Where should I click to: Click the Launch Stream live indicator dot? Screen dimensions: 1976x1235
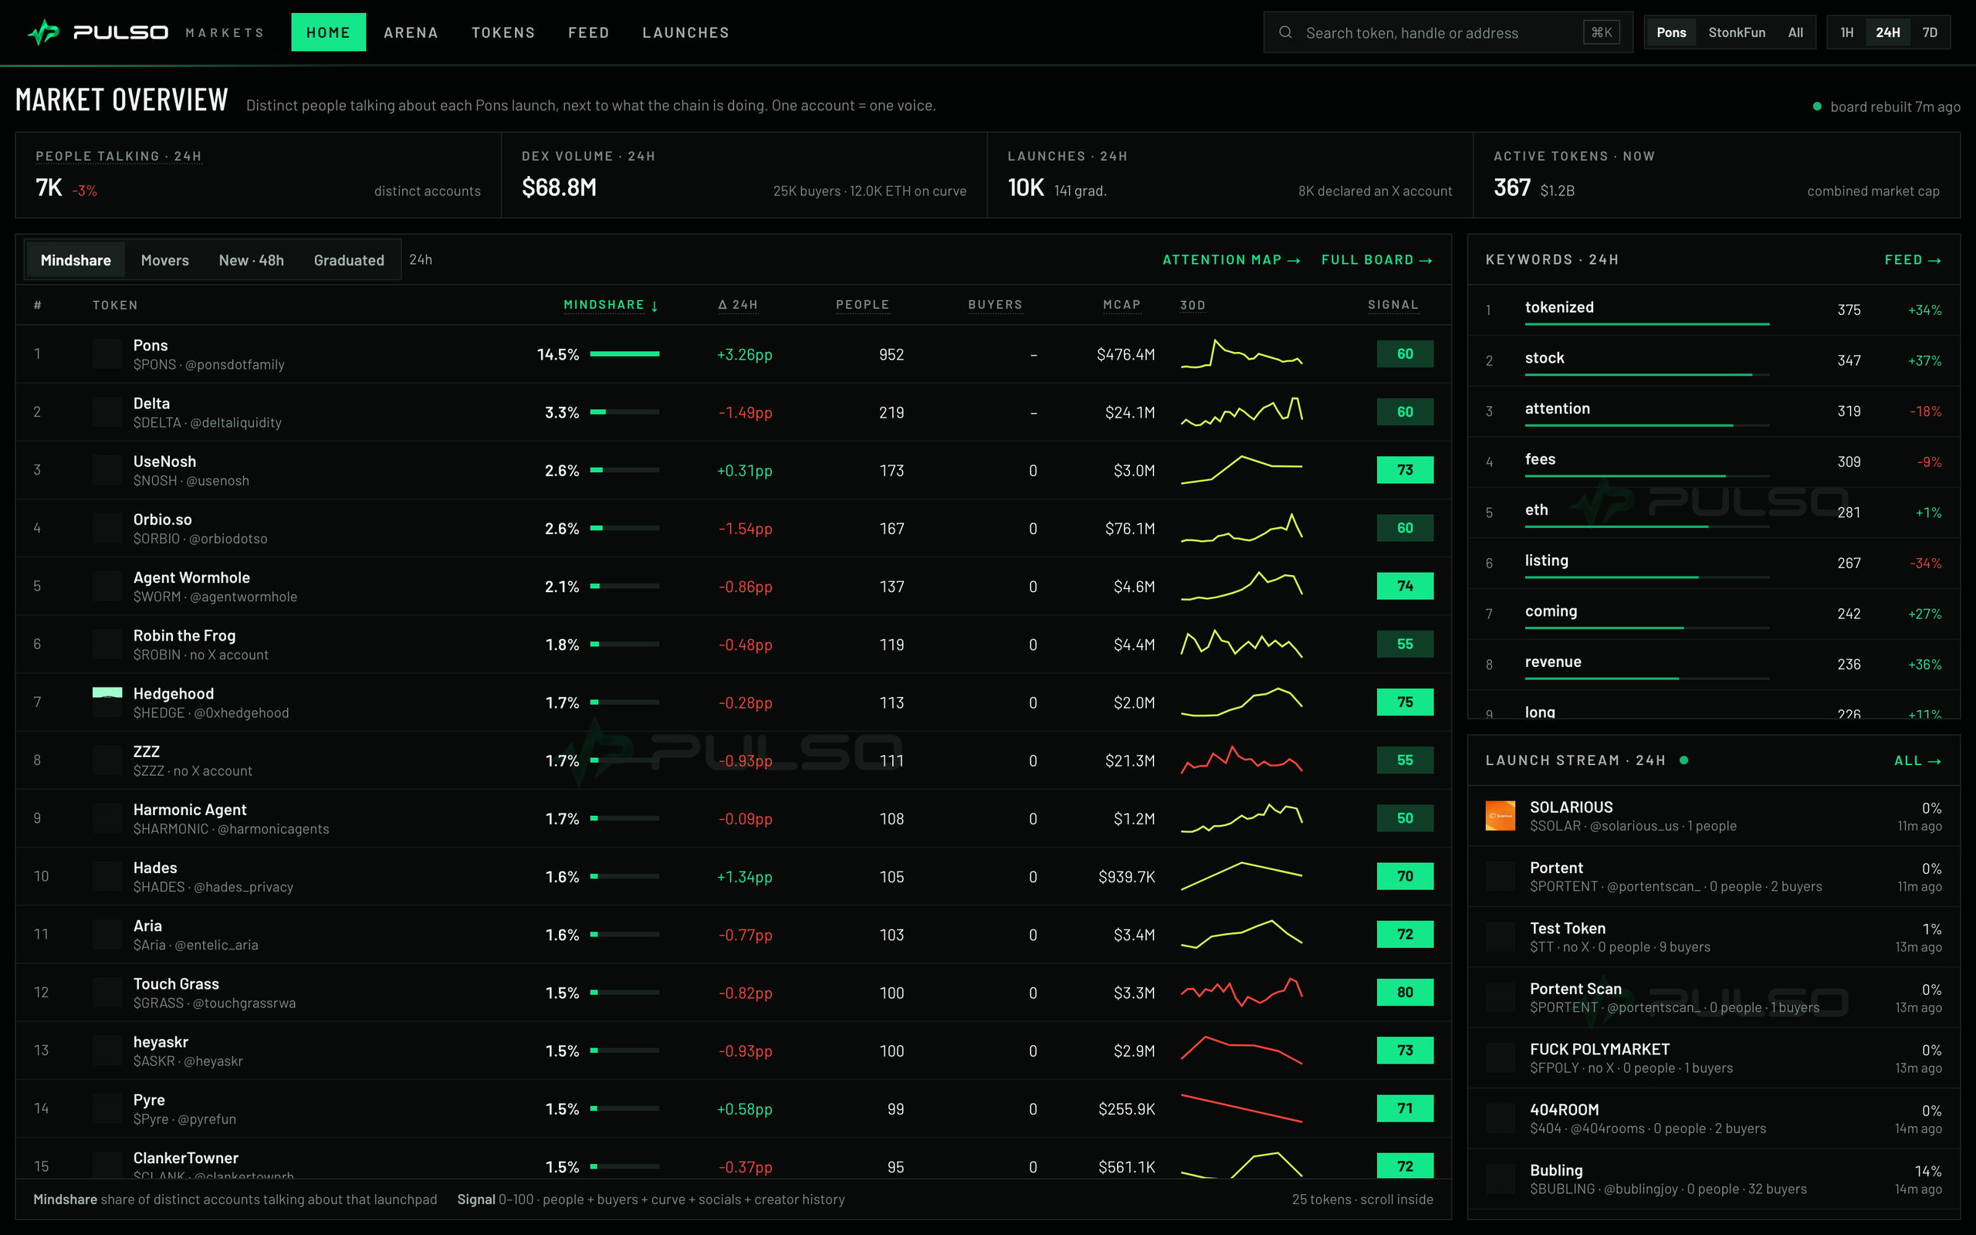[1683, 760]
